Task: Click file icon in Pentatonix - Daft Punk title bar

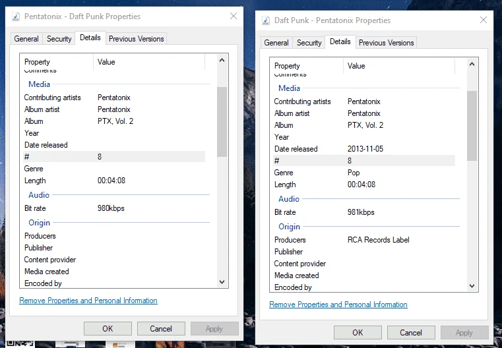Action: (16, 16)
